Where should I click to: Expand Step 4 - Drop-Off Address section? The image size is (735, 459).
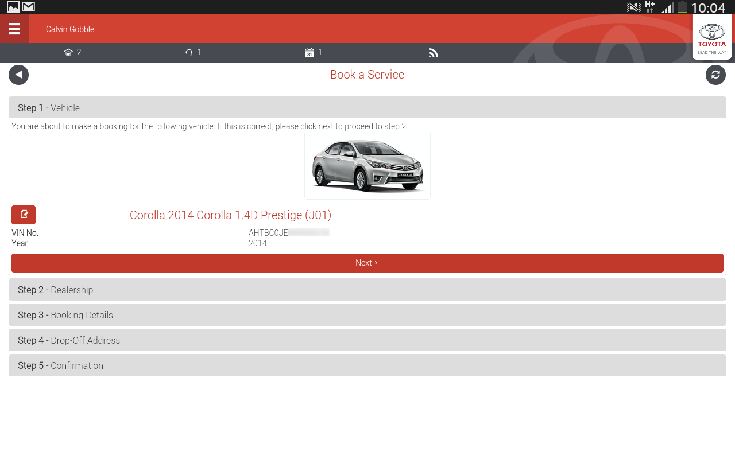(367, 340)
